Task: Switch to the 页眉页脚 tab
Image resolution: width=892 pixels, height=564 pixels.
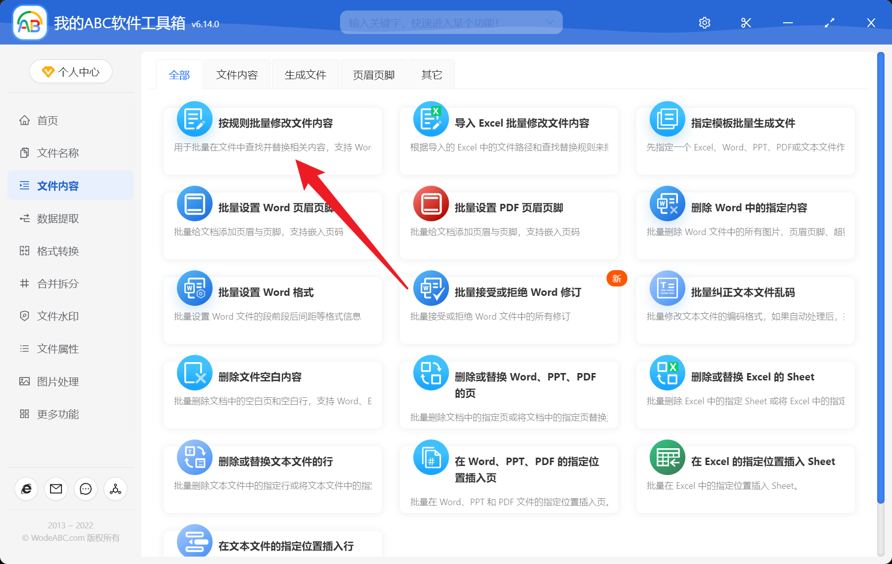Action: pyautogui.click(x=373, y=74)
